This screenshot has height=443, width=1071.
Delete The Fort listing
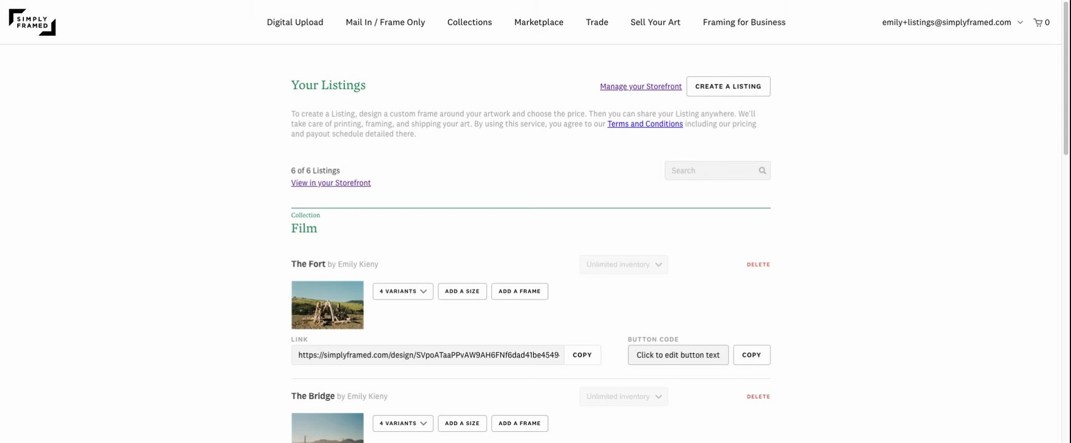(758, 265)
